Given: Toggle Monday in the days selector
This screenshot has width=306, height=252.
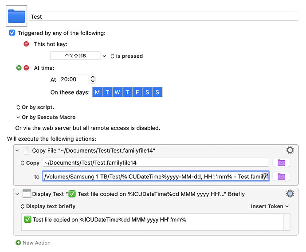Looking at the screenshot, I should click(97, 92).
